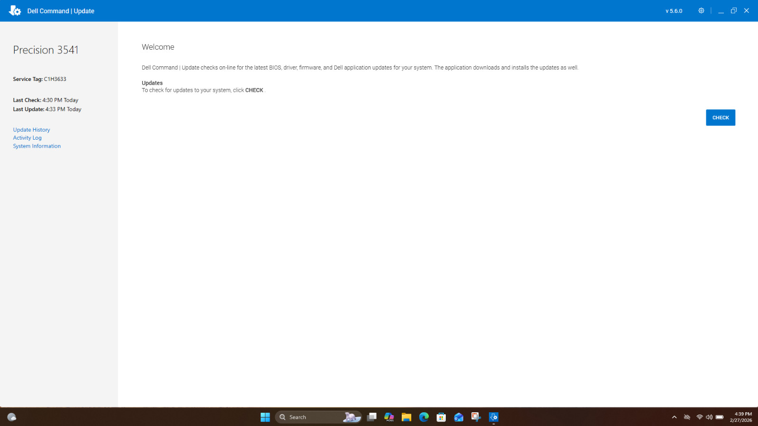Click the volume speaker tray icon
Screen dimensions: 758x426
709,417
